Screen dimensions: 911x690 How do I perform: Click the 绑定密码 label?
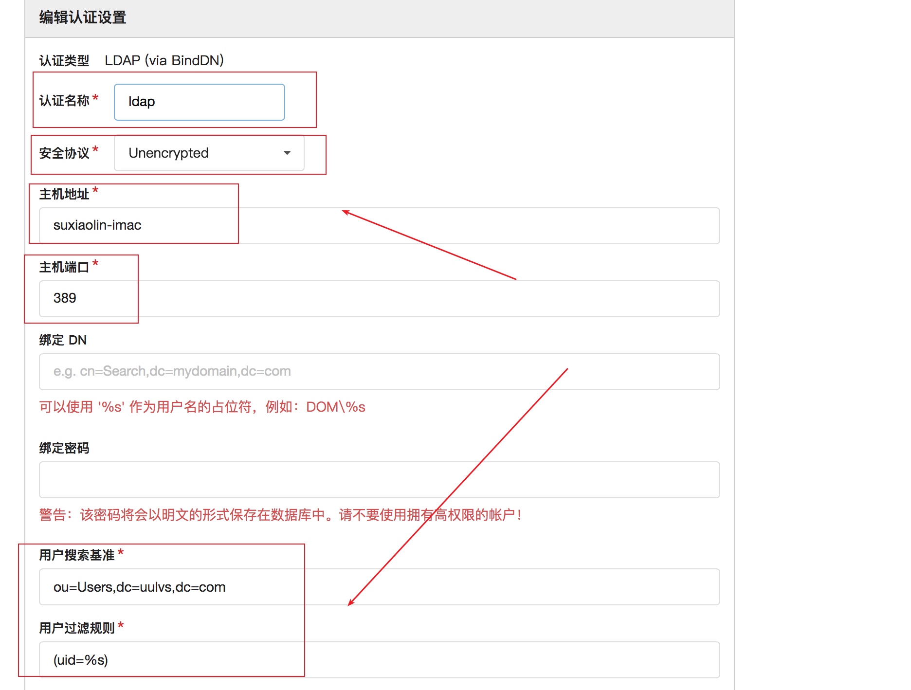coord(64,448)
